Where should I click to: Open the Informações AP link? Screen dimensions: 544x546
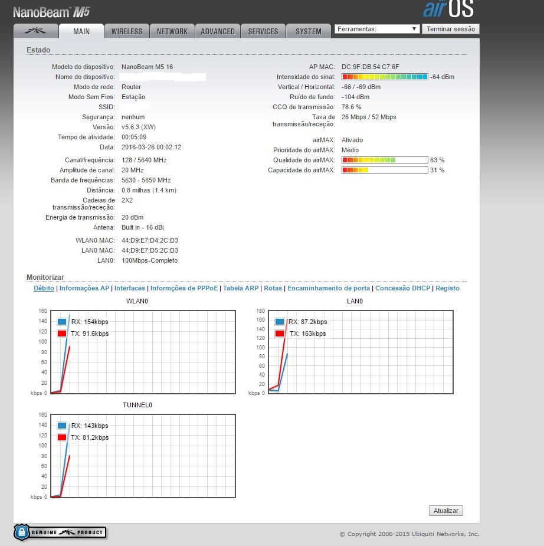pos(84,288)
